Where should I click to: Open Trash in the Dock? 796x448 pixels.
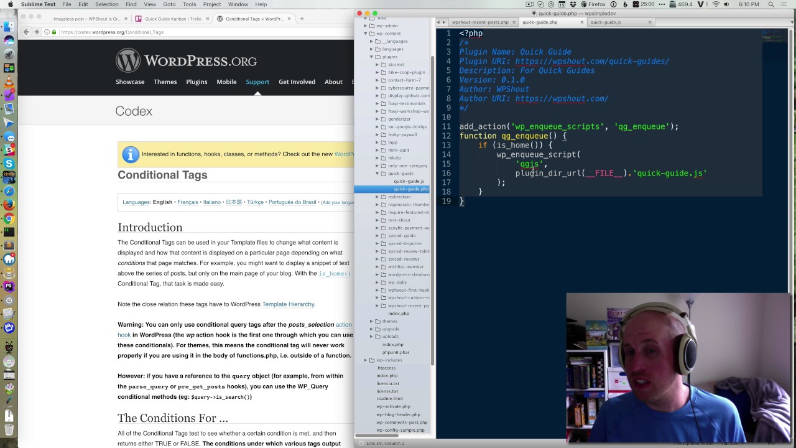tap(9, 429)
